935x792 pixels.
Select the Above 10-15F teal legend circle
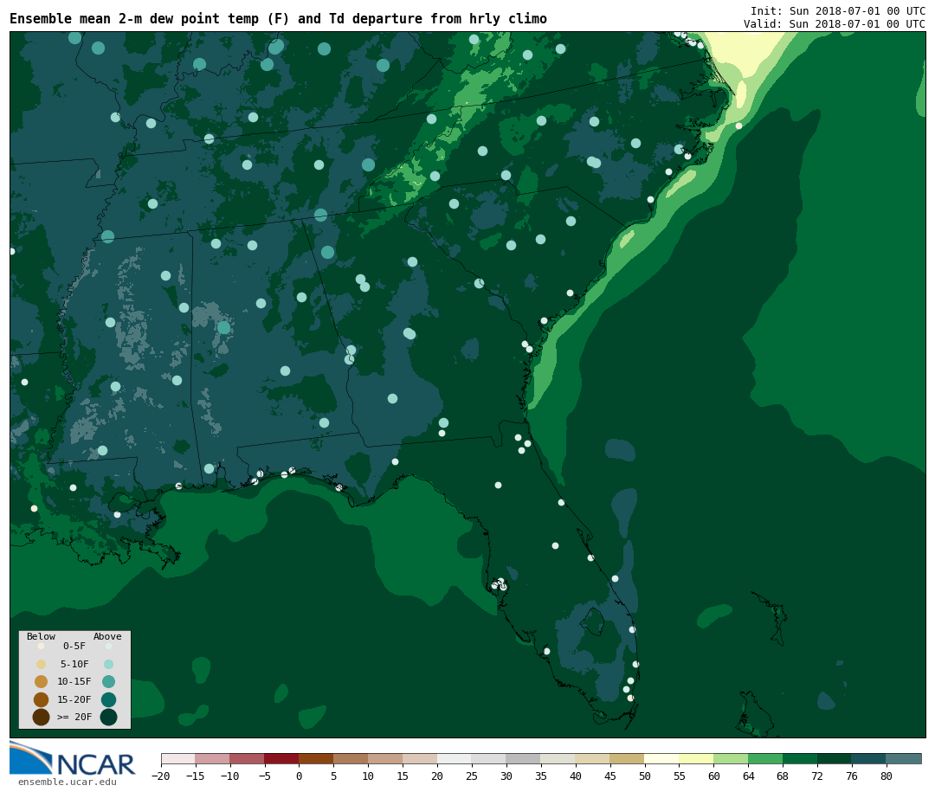click(x=108, y=681)
